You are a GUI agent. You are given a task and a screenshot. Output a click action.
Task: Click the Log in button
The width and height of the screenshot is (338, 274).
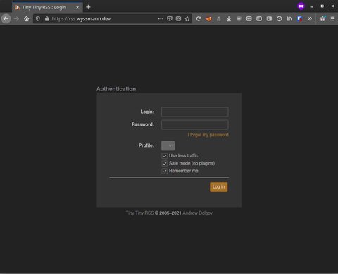coord(218,187)
